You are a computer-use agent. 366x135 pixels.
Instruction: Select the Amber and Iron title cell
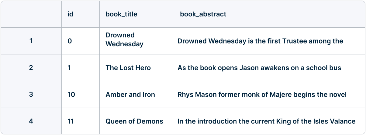click(130, 95)
